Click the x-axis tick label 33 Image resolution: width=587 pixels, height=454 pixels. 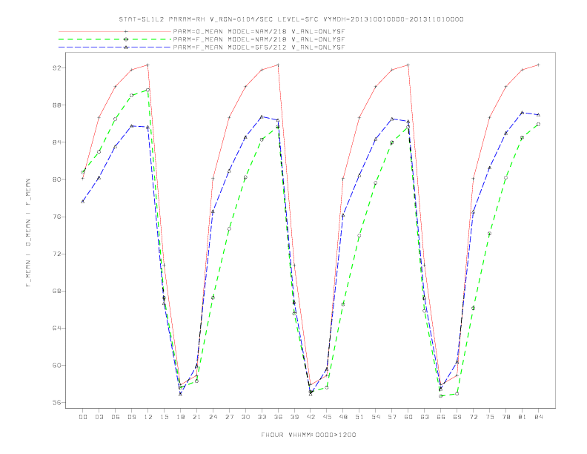point(262,417)
